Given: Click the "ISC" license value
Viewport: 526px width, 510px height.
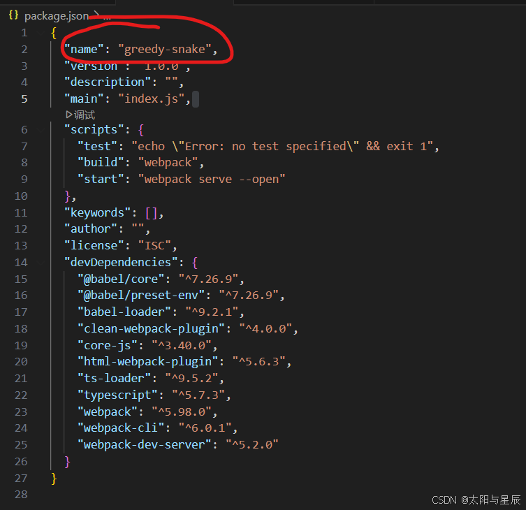Looking at the screenshot, I should (154, 246).
